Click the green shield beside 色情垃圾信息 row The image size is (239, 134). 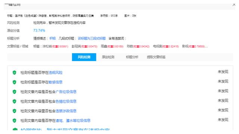tap(14, 101)
